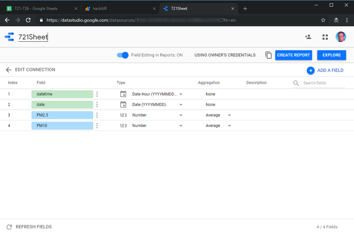Image resolution: width=354 pixels, height=235 pixels.
Task: Select the date field name
Action: pos(62,105)
